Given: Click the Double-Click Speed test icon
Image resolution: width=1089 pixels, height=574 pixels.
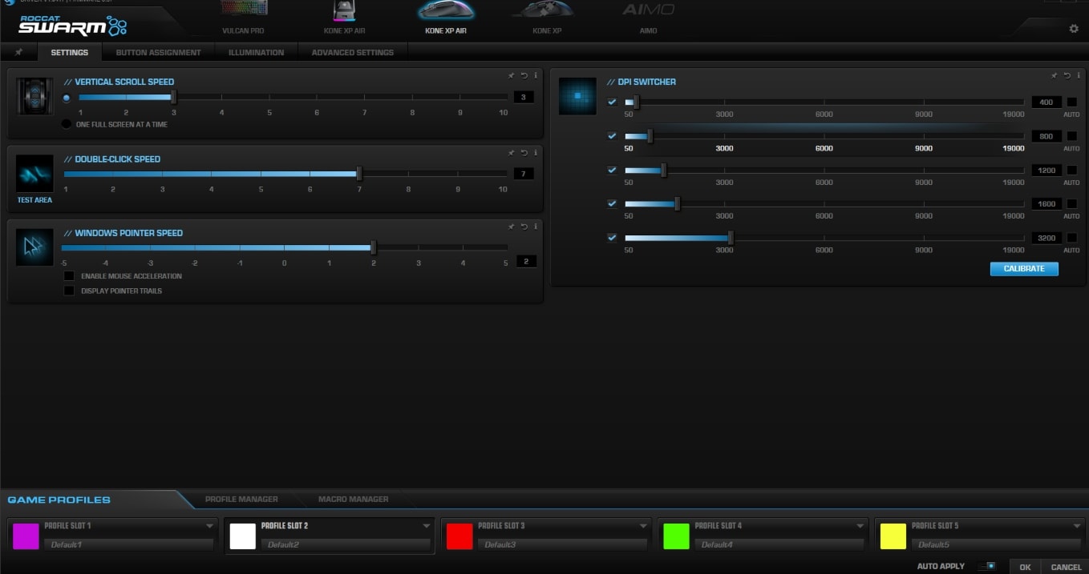Looking at the screenshot, I should click(34, 174).
